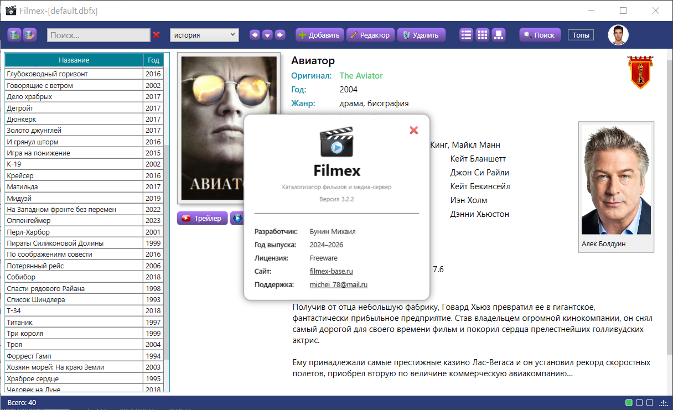Open the Топы button

[x=581, y=35]
